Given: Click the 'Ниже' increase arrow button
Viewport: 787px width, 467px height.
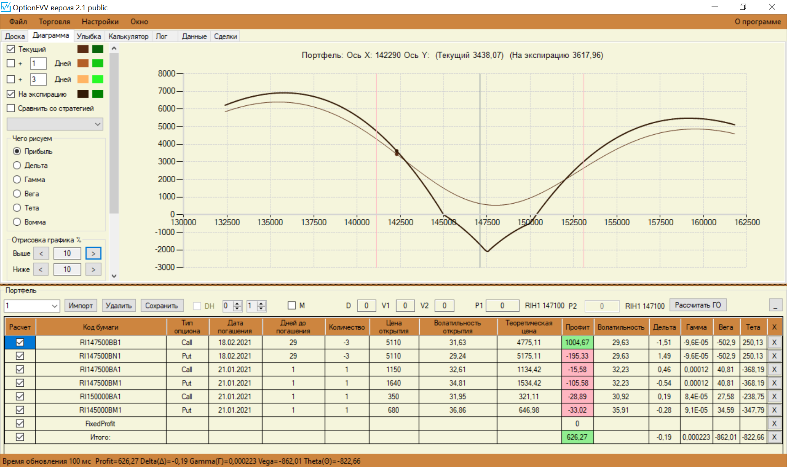Looking at the screenshot, I should pos(93,270).
